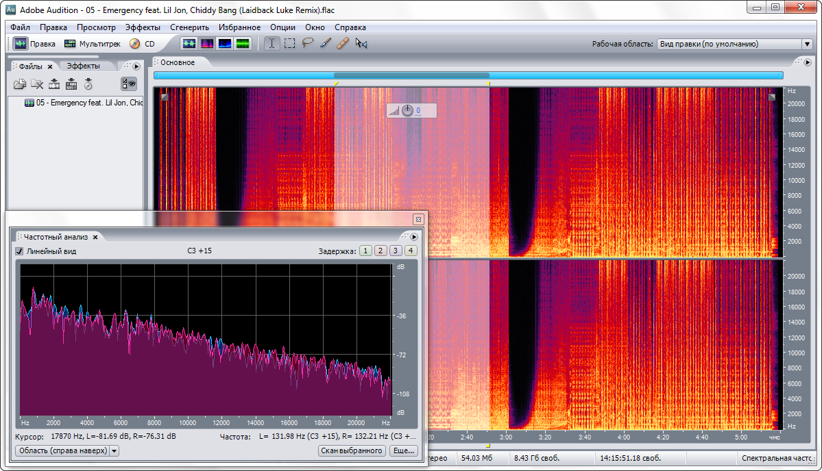Select the 05 - Emergency file in list

(x=84, y=103)
